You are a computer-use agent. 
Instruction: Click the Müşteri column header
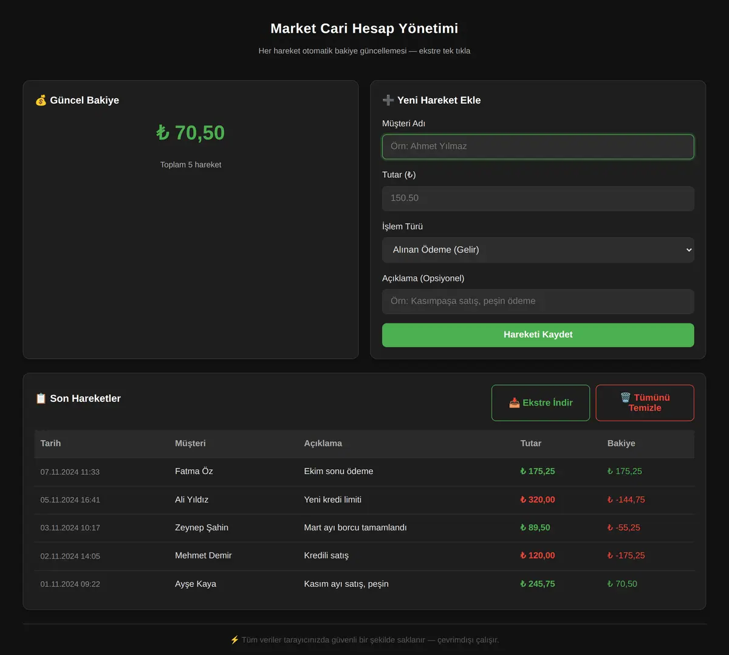(190, 443)
